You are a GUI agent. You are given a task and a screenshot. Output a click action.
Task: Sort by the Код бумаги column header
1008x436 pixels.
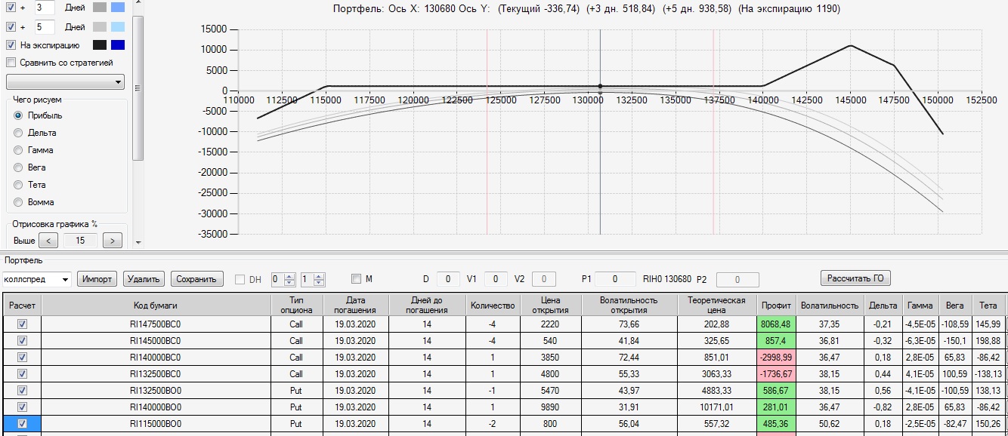156,305
